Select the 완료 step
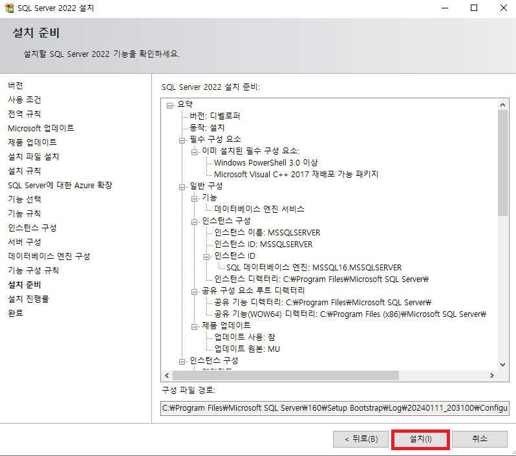This screenshot has height=456, width=516. point(16,313)
